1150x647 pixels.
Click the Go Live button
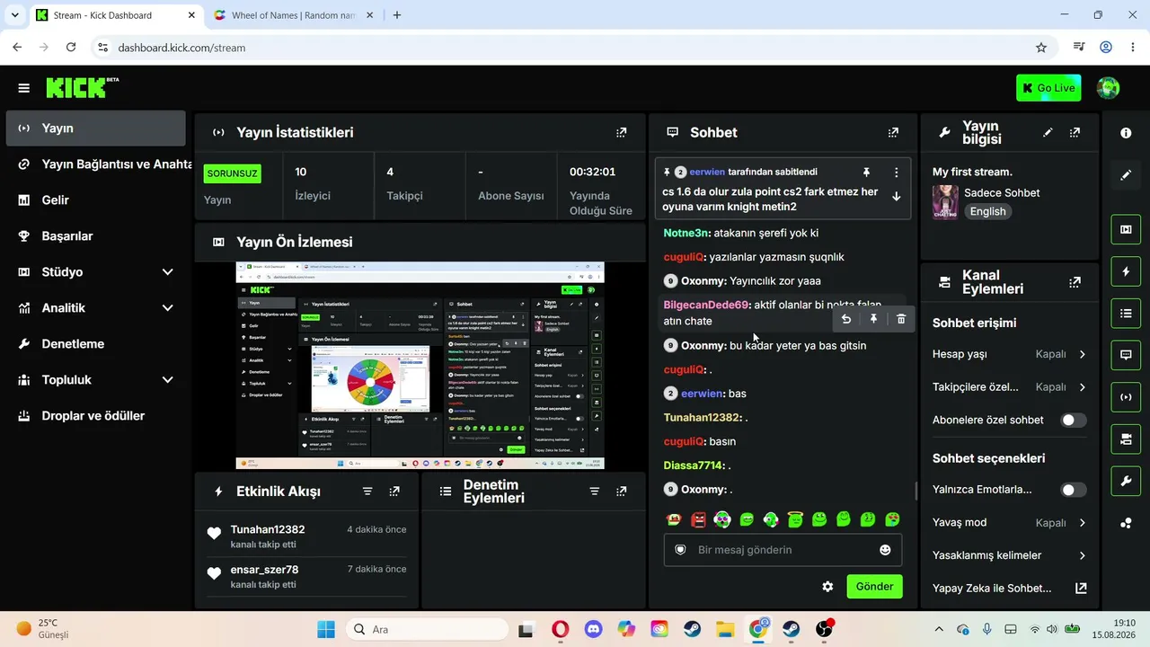tap(1048, 88)
